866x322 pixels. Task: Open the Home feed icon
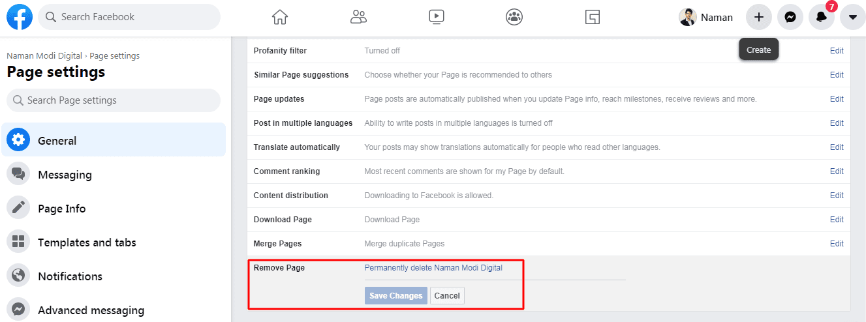point(279,17)
